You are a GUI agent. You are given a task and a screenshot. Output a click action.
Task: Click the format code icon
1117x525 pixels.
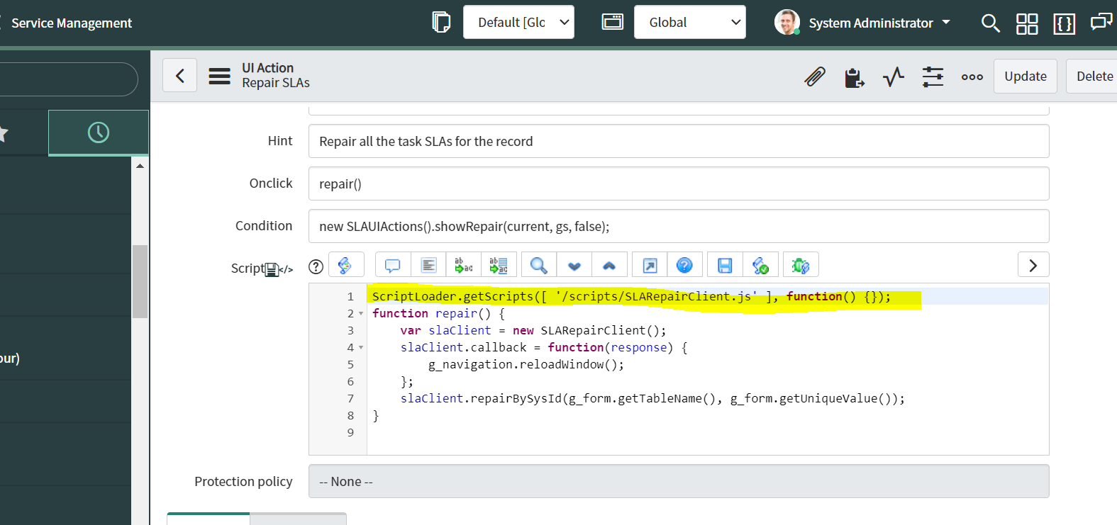[x=428, y=266]
